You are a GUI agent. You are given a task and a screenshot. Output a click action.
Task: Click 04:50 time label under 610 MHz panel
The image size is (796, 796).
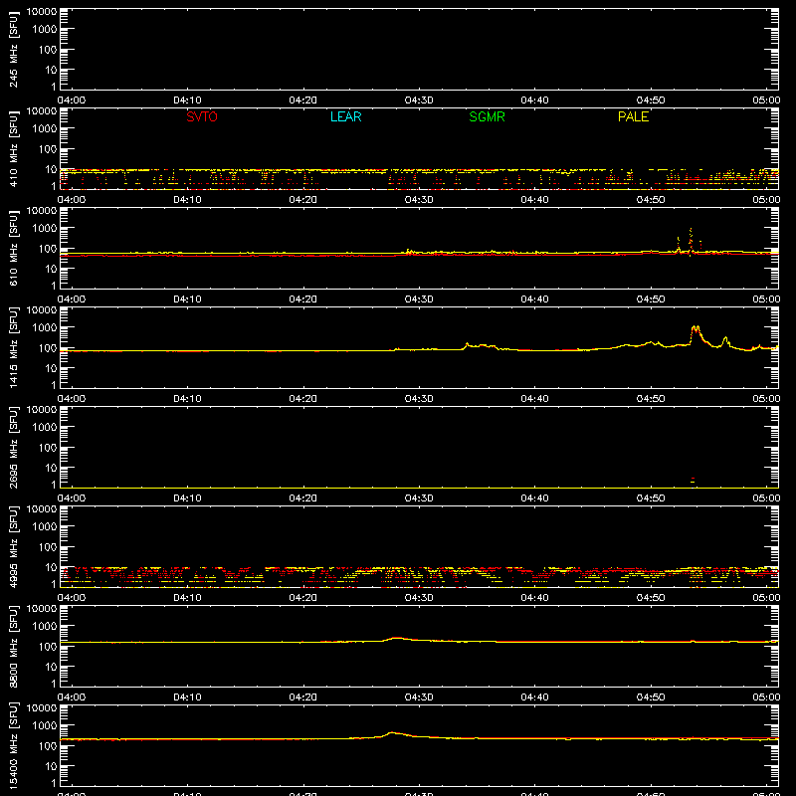pos(651,299)
